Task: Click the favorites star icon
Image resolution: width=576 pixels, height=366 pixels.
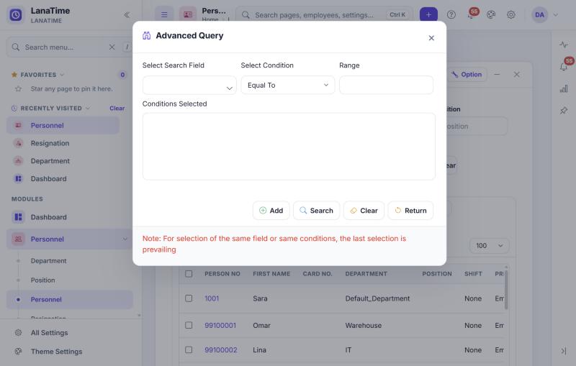Action: [x=14, y=75]
